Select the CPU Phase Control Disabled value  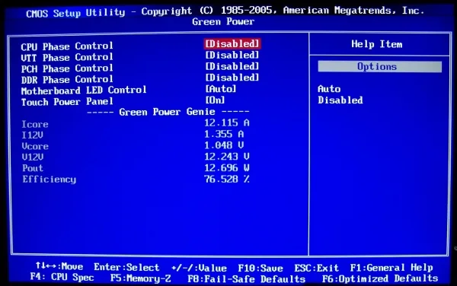coord(232,44)
